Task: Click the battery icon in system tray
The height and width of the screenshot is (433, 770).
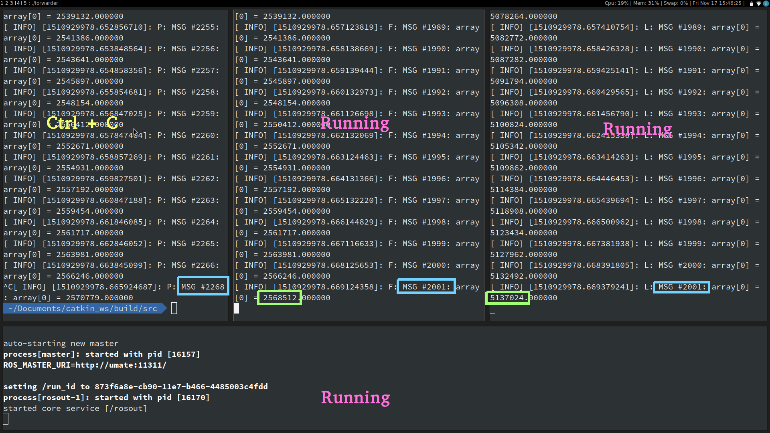Action: [752, 3]
